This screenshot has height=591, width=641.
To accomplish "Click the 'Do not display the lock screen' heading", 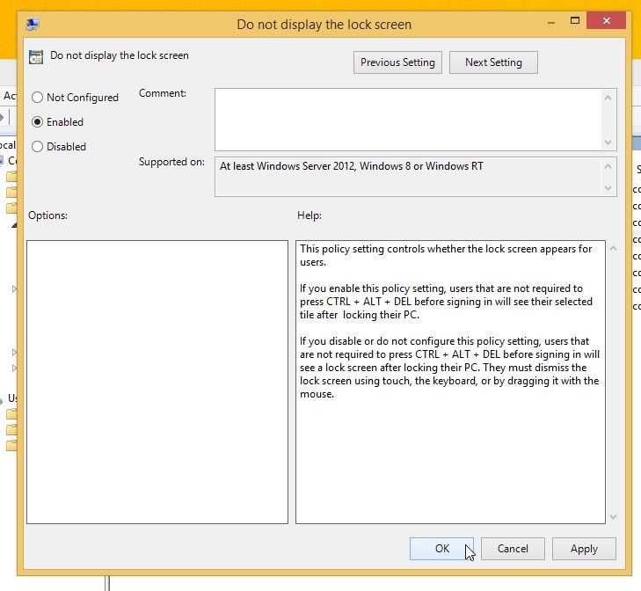I will [x=120, y=55].
